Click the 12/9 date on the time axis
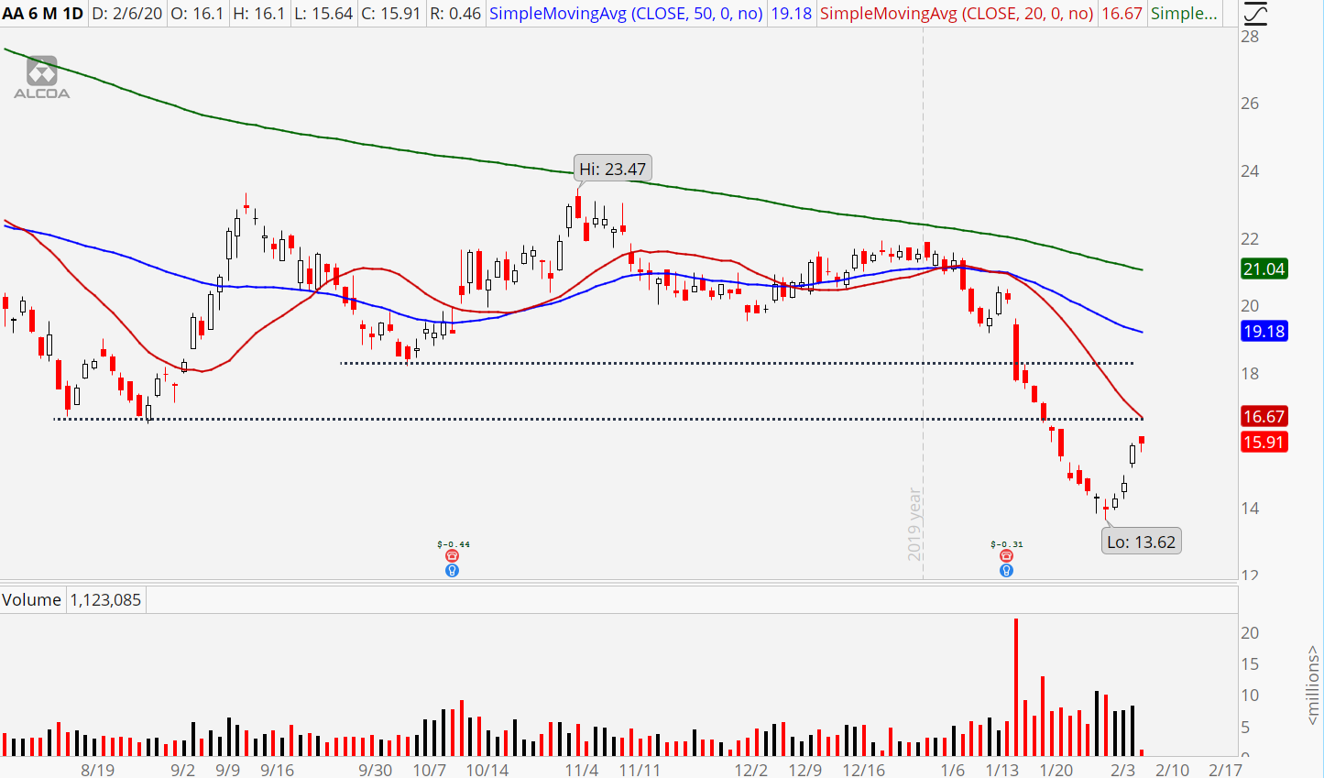 (805, 770)
